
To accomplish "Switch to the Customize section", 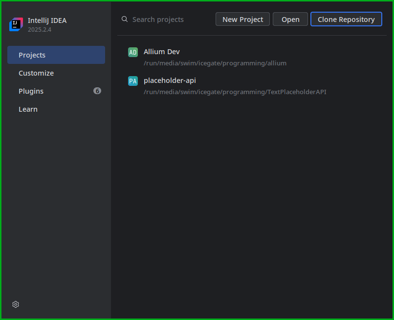I will coord(36,73).
